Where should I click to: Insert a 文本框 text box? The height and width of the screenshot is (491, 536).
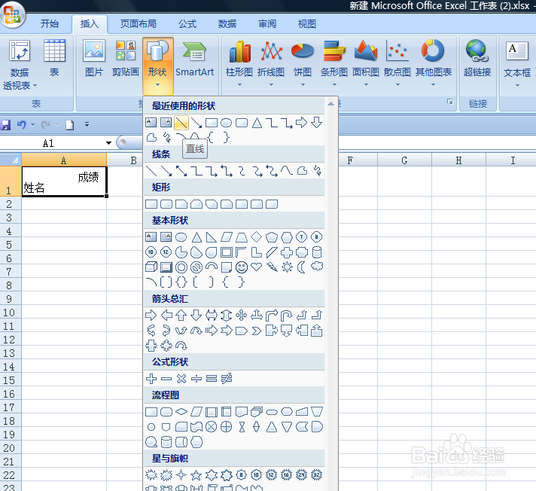[517, 63]
